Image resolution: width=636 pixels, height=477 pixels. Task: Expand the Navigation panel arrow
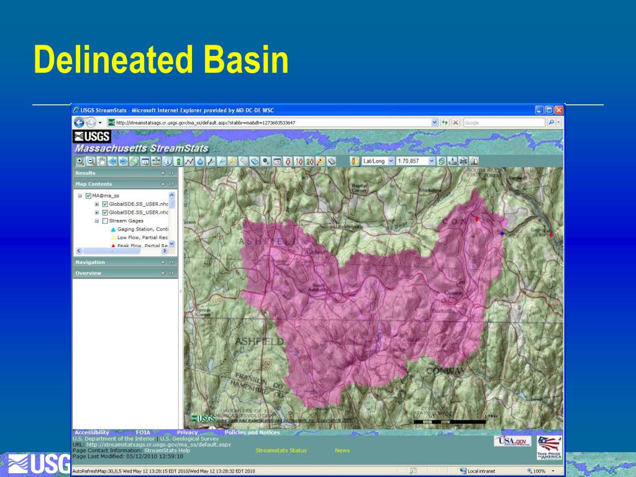click(x=163, y=263)
